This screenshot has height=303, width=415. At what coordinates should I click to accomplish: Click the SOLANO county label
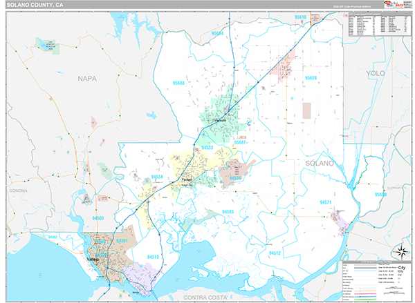320,163
